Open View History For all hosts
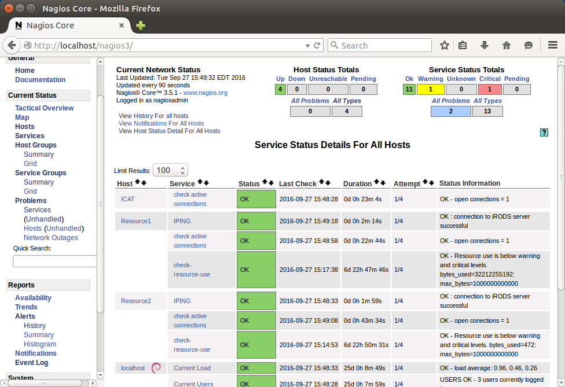 (153, 116)
